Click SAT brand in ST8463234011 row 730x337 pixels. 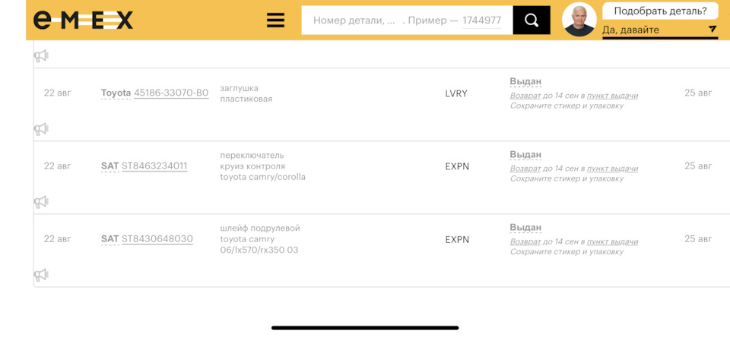tap(109, 166)
